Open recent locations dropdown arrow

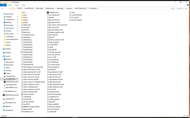9,9
